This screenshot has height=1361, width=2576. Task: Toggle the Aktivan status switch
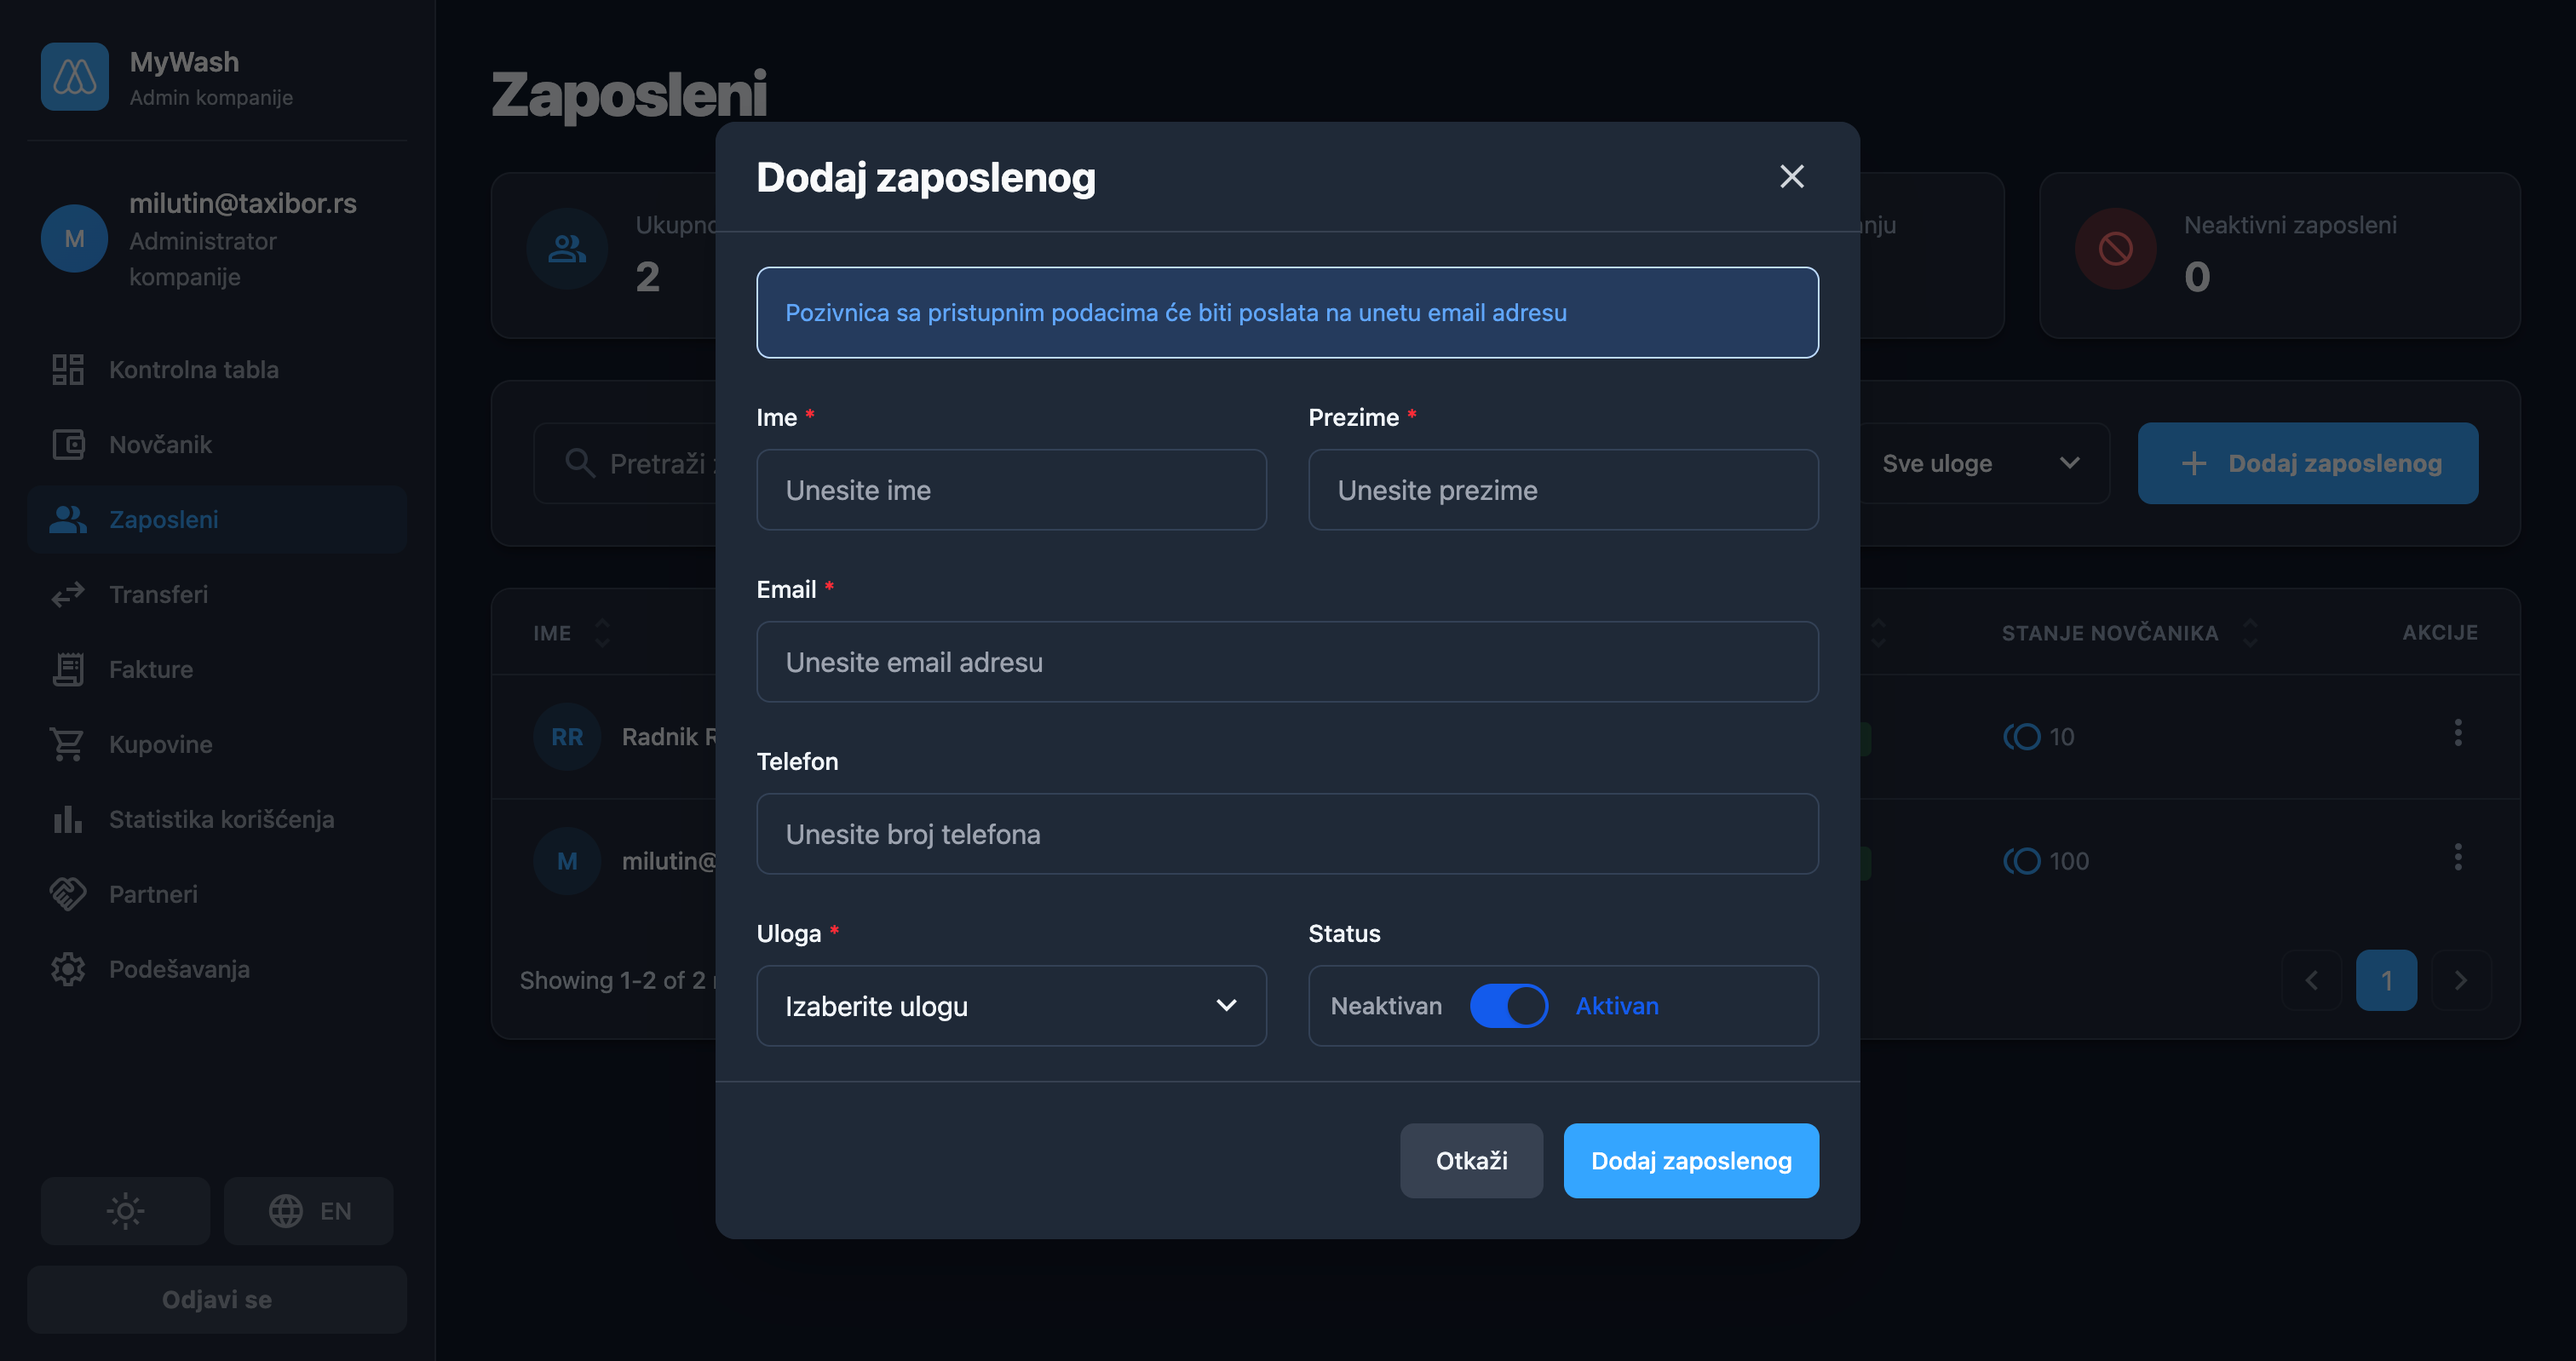pyautogui.click(x=1508, y=1006)
